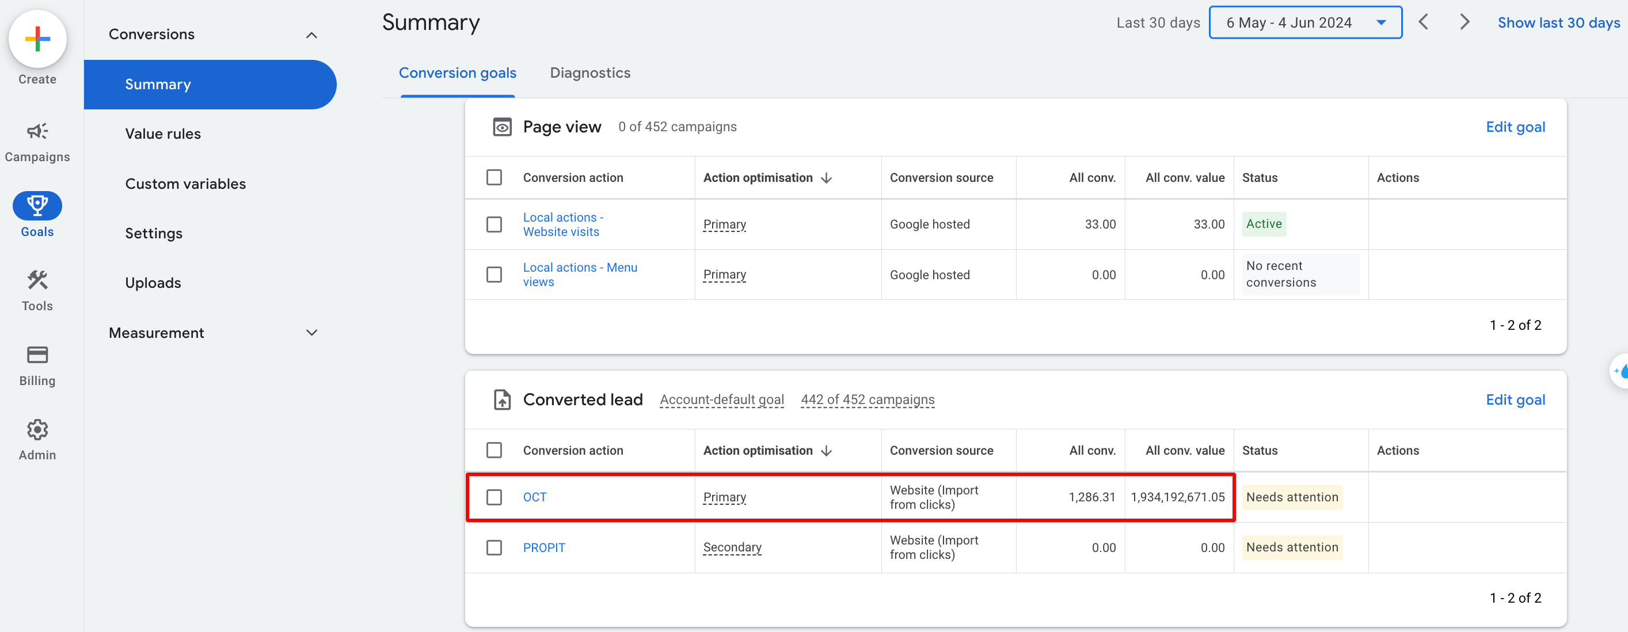The image size is (1628, 632).
Task: Open Primary optimisation for Website visits row
Action: tap(724, 224)
